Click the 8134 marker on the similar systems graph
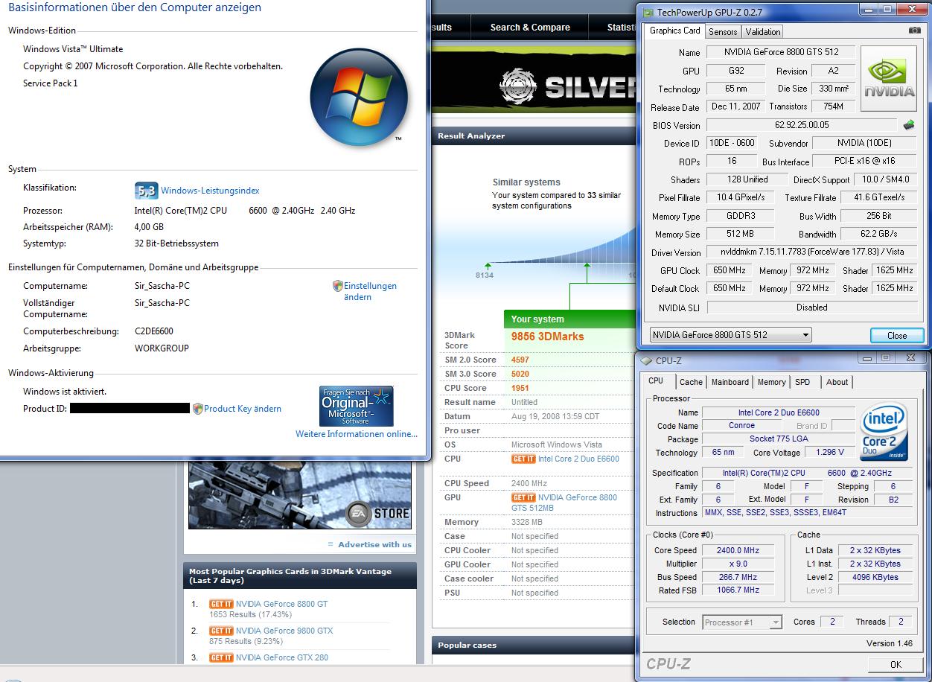This screenshot has height=682, width=932. coord(485,275)
